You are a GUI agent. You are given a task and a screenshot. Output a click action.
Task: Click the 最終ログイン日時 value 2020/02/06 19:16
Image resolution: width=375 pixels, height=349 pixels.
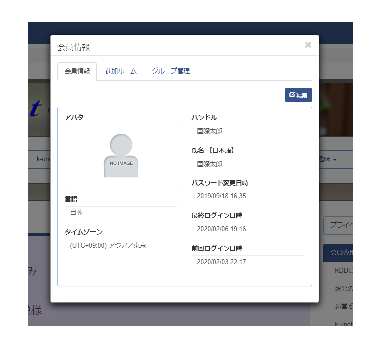pos(221,229)
